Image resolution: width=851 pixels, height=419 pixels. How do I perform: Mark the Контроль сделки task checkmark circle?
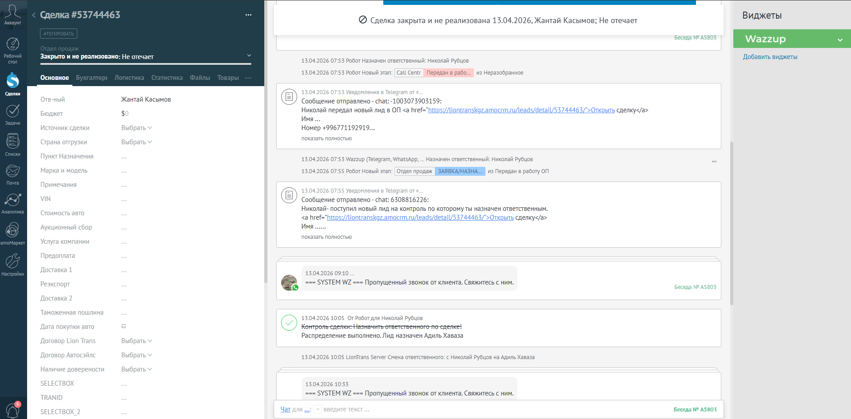pos(289,323)
